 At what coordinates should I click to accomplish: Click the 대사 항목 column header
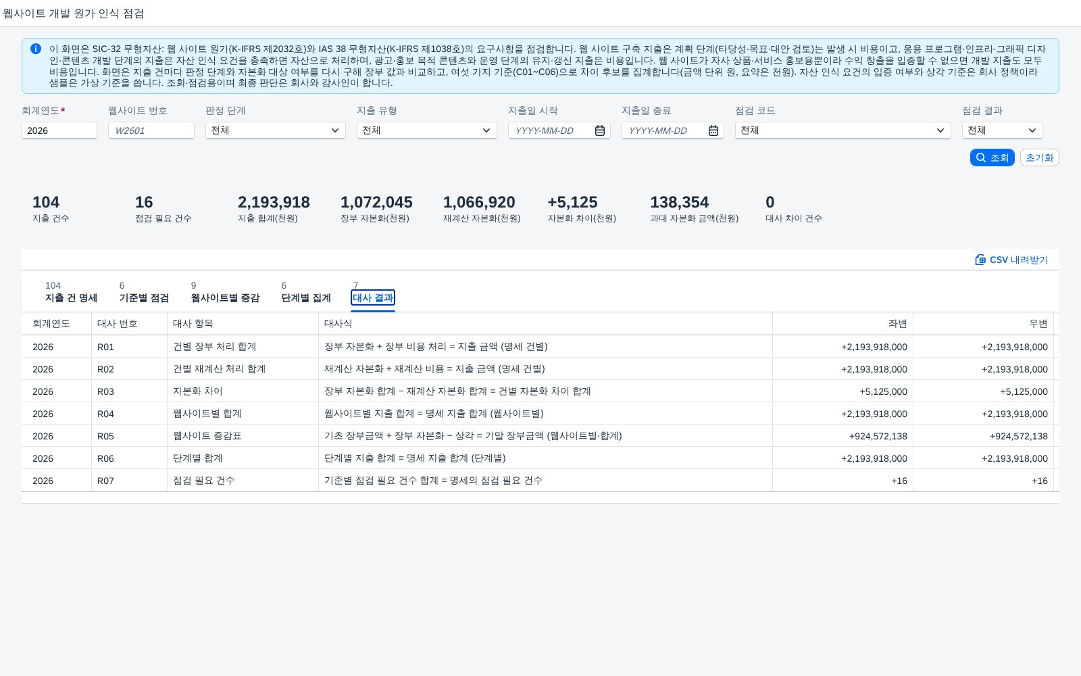point(243,324)
